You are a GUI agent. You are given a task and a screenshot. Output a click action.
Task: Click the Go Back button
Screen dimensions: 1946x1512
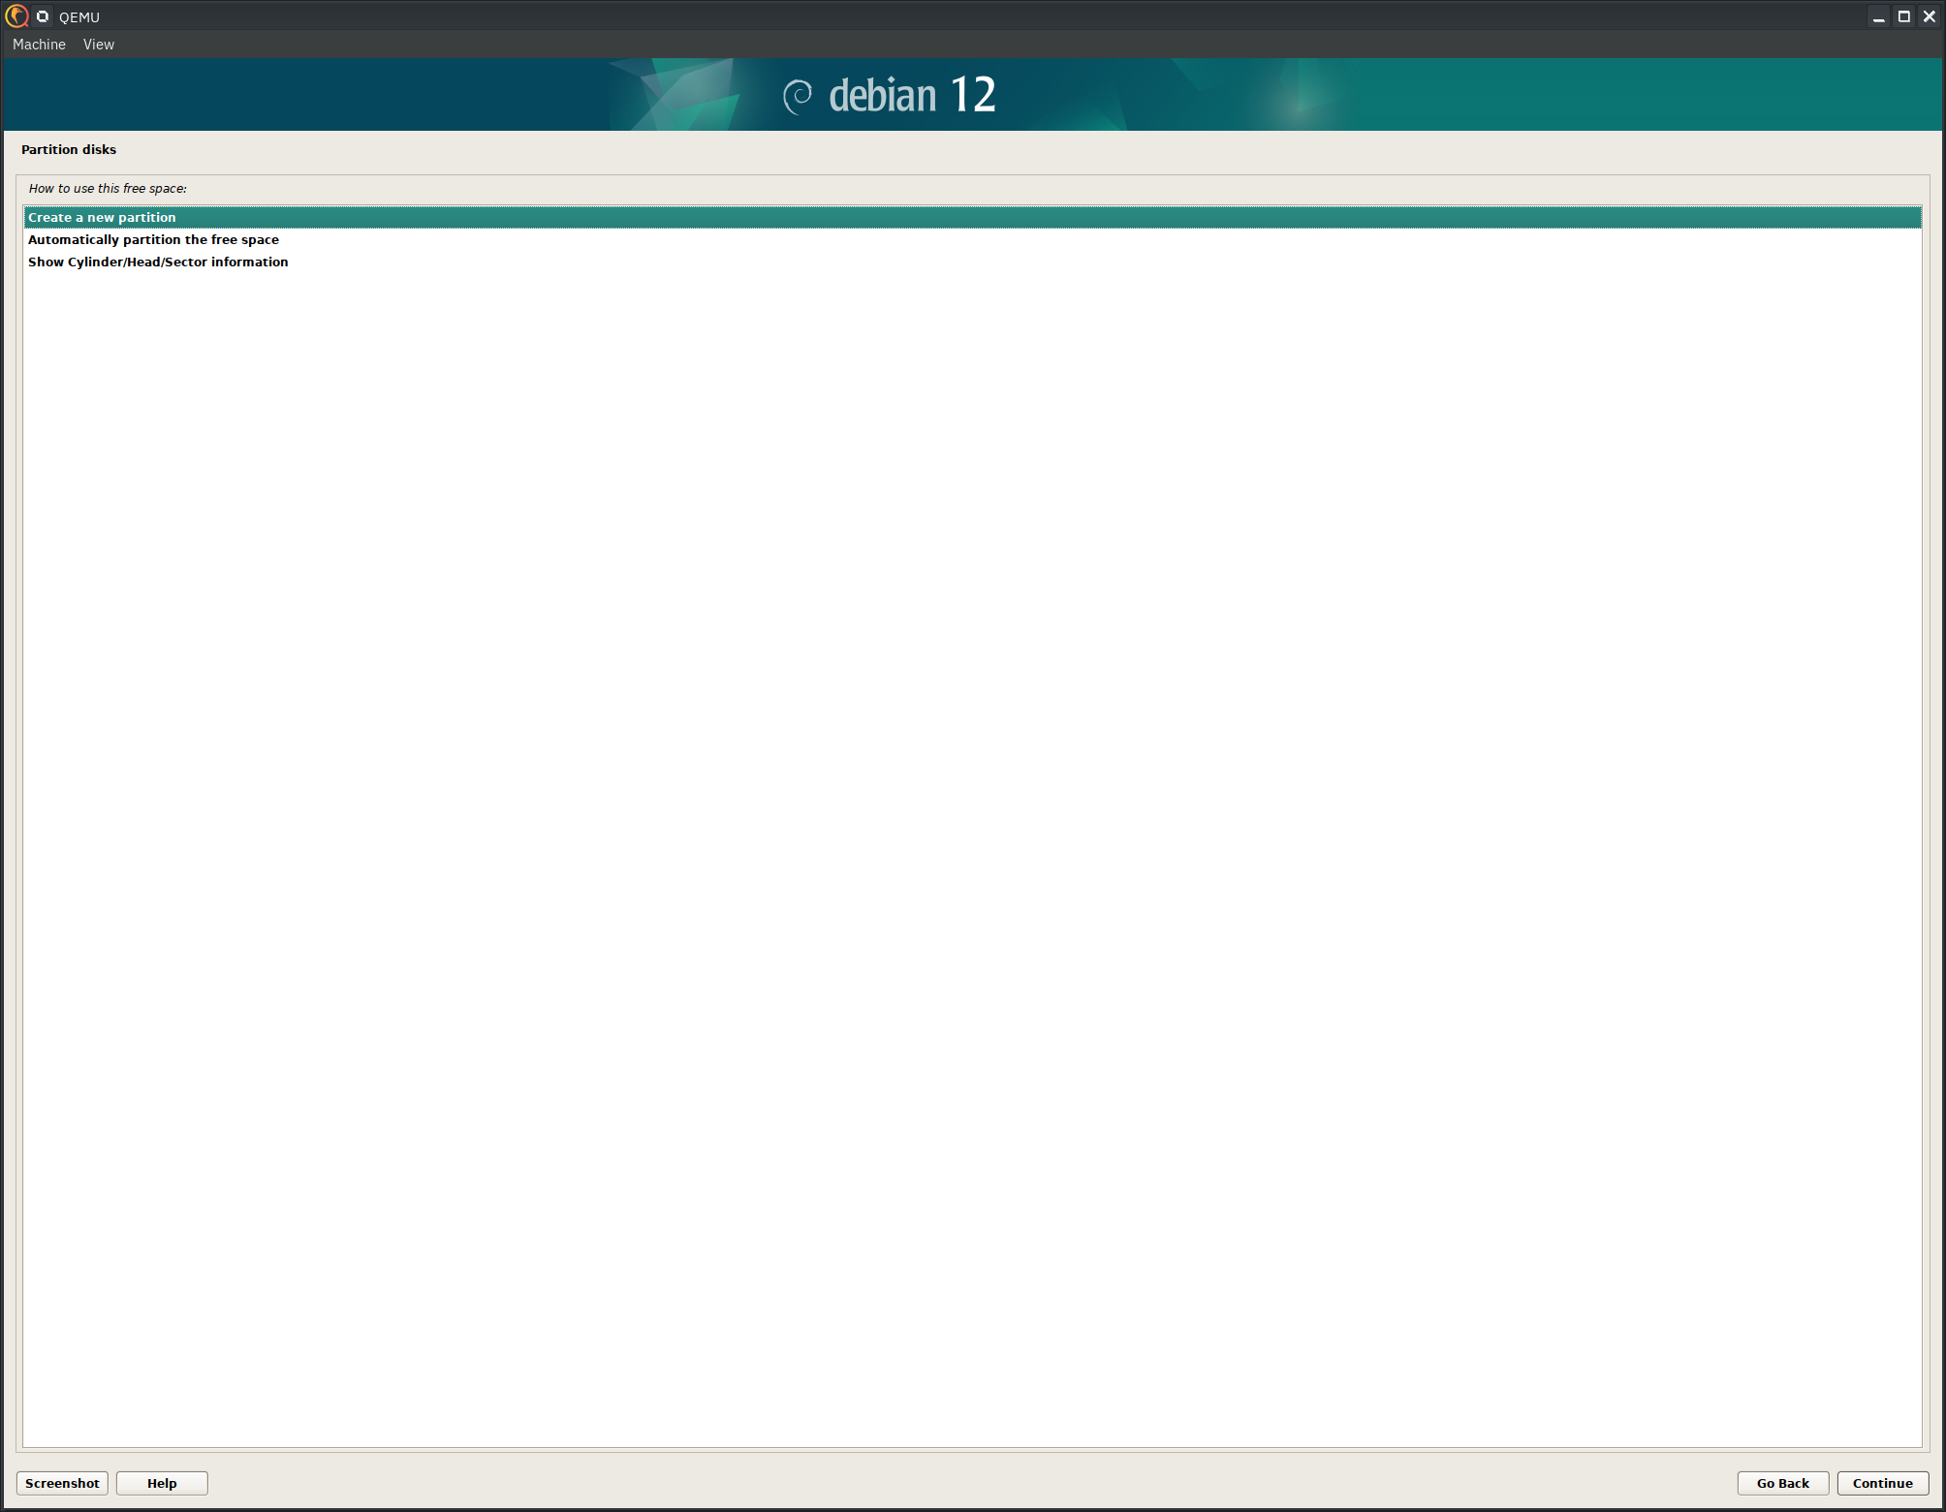pyautogui.click(x=1782, y=1483)
